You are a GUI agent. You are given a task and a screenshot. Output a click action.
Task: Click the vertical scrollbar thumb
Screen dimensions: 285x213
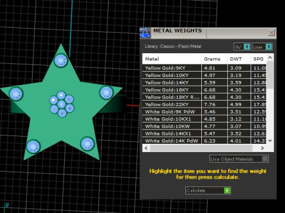[x=270, y=75]
